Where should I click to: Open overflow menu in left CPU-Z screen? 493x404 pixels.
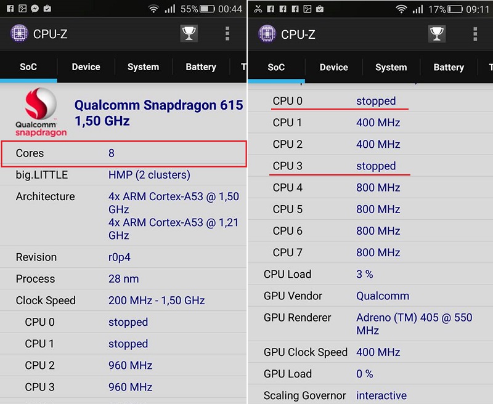coord(227,34)
